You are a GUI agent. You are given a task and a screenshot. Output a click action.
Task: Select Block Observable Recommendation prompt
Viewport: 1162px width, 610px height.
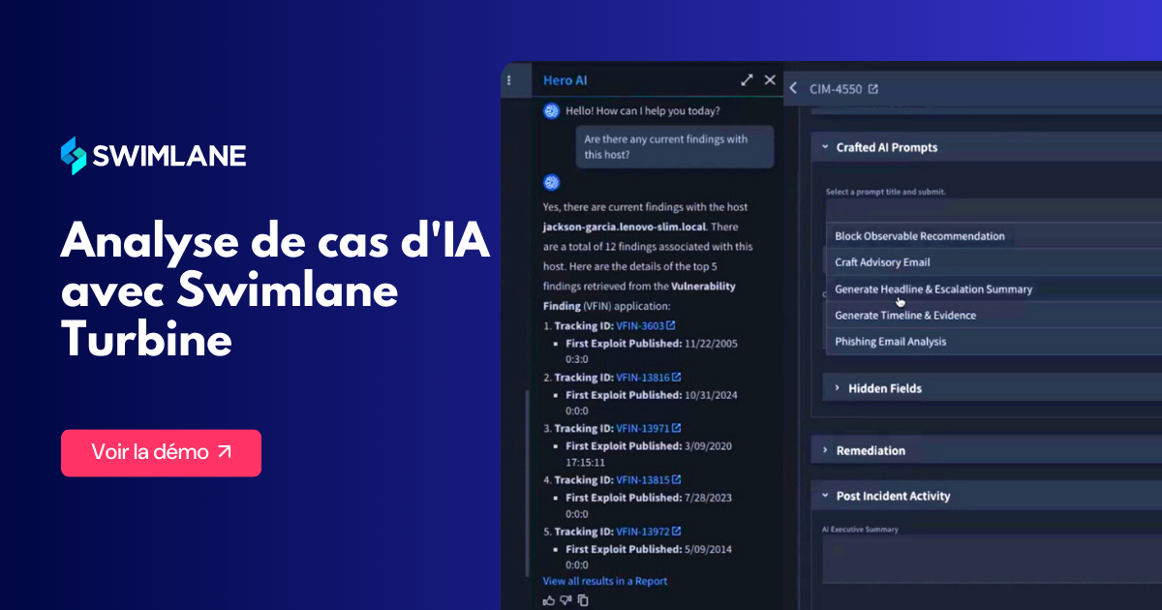(x=919, y=236)
